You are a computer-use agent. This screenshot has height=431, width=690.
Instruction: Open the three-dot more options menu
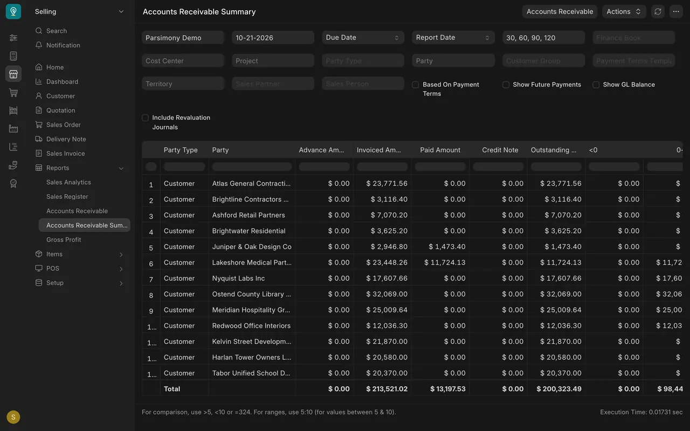tap(676, 11)
